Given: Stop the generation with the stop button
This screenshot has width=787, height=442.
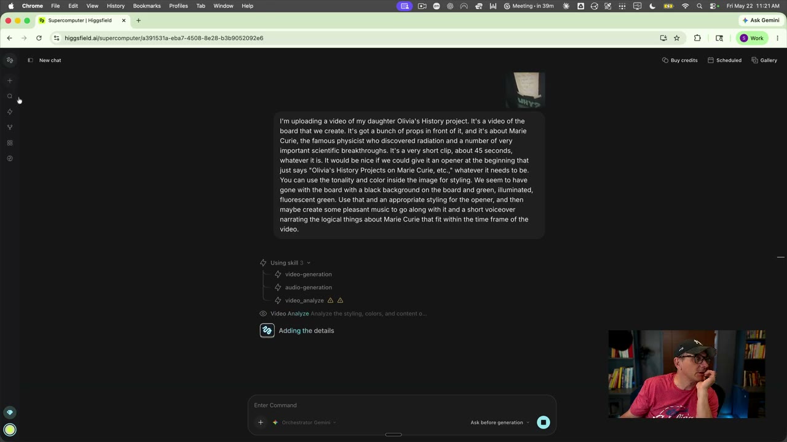Looking at the screenshot, I should tap(544, 422).
